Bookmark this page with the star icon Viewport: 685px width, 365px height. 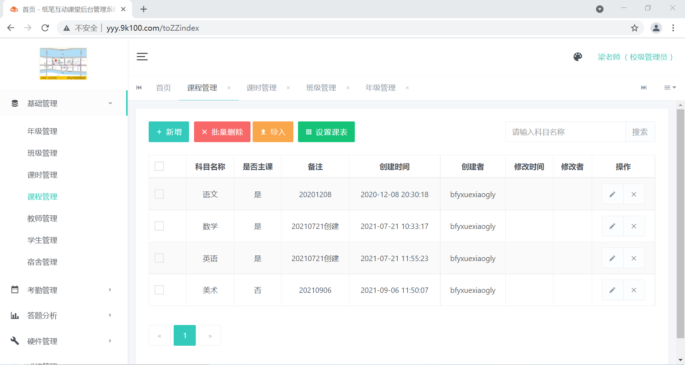[x=635, y=28]
